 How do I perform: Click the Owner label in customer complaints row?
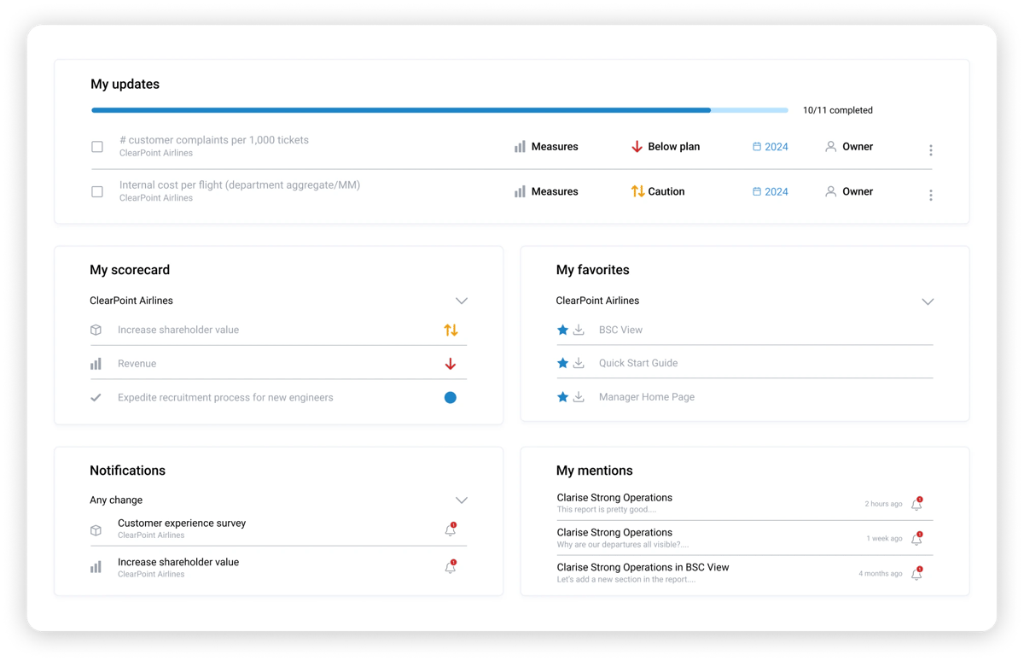pos(858,147)
